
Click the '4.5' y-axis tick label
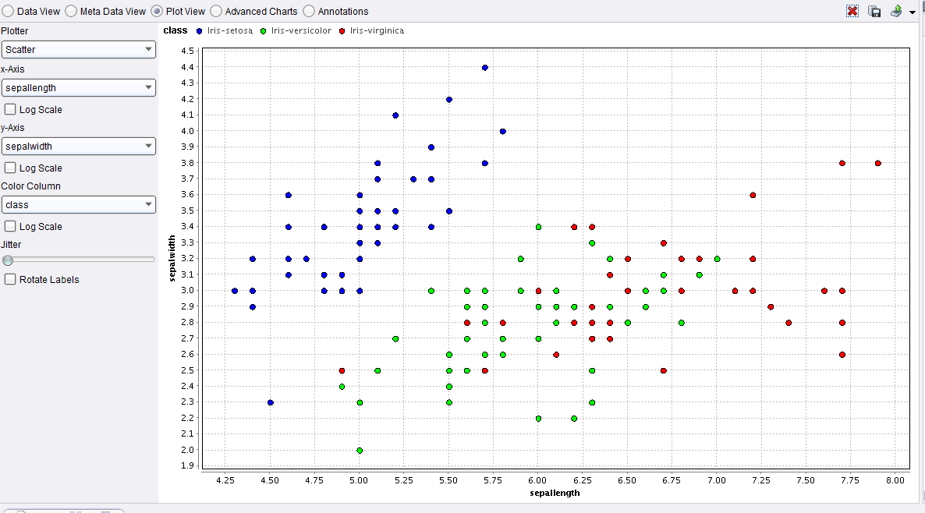point(188,51)
